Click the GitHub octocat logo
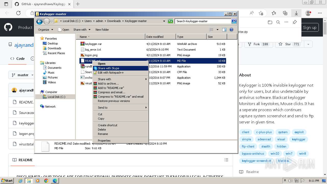The image size is (327, 184). point(8,27)
